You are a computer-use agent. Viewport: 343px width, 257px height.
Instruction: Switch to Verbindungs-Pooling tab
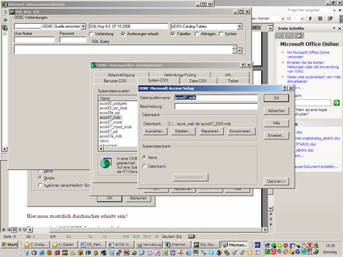180,75
